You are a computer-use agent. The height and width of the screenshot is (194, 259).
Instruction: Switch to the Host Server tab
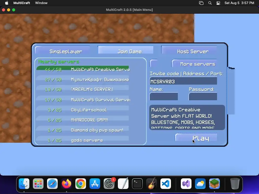[x=189, y=50]
